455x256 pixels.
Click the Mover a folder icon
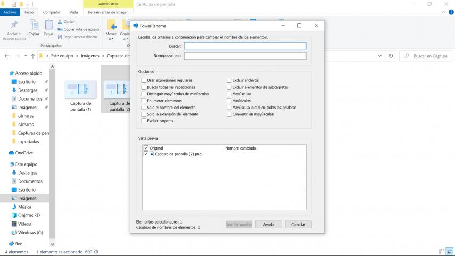click(111, 25)
